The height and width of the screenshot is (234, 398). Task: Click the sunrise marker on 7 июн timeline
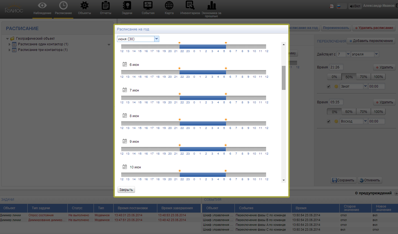tap(226, 94)
